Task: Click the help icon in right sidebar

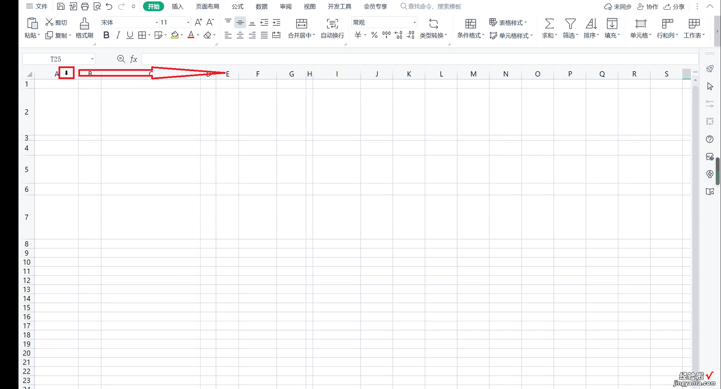Action: coord(710,139)
